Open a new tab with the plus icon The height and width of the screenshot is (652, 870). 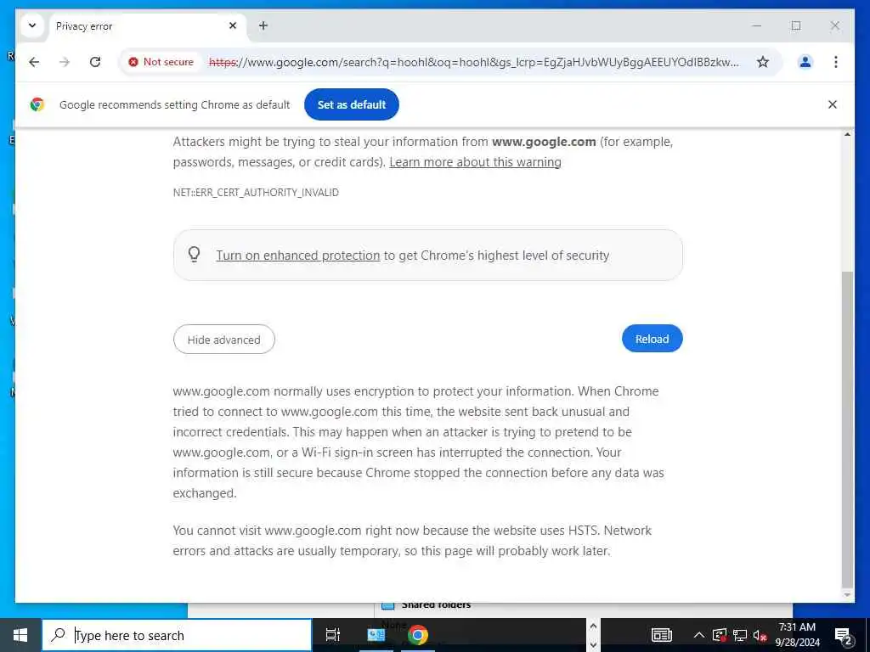point(263,25)
